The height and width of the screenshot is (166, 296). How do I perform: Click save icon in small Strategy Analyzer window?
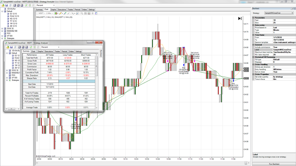click(x=11, y=47)
